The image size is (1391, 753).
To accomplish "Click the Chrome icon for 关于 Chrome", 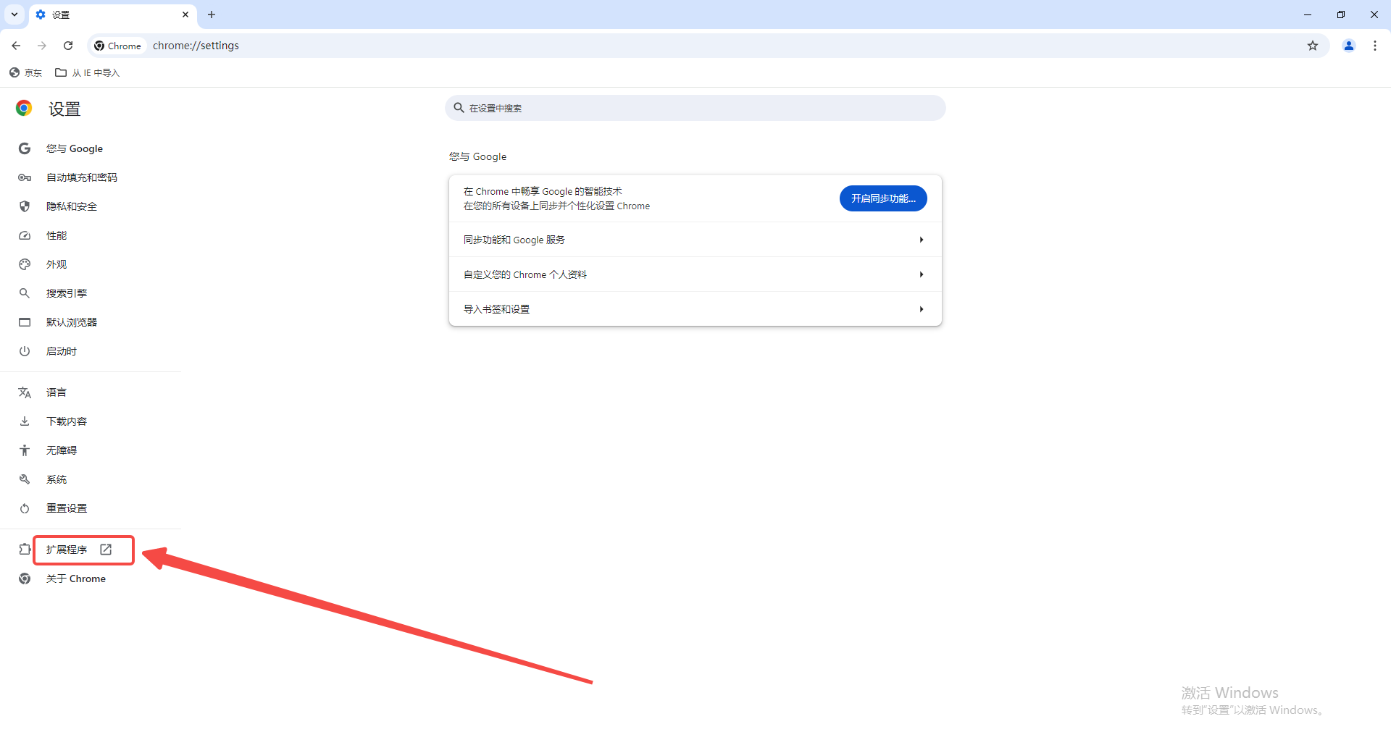I will pos(25,579).
